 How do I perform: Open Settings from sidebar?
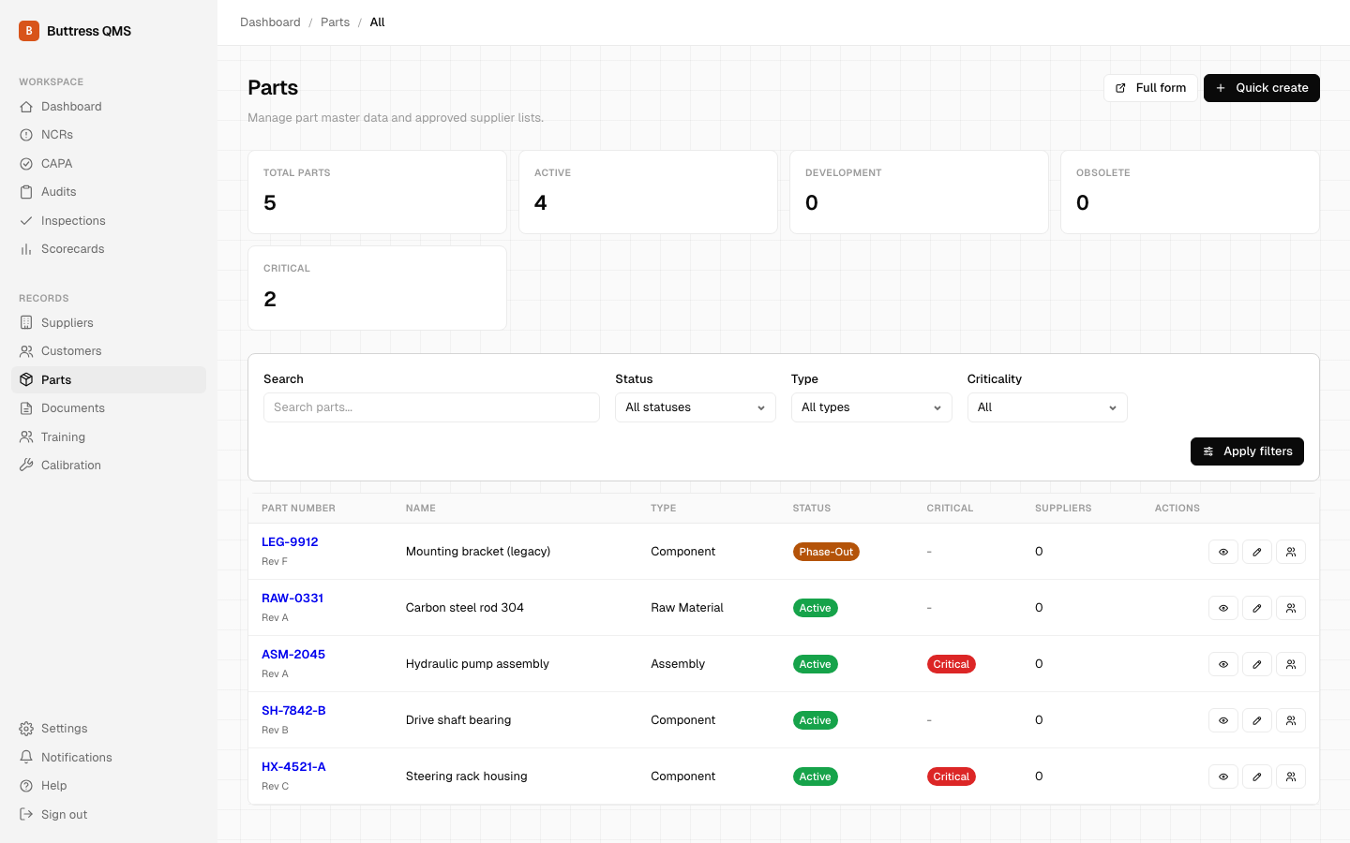click(x=109, y=729)
